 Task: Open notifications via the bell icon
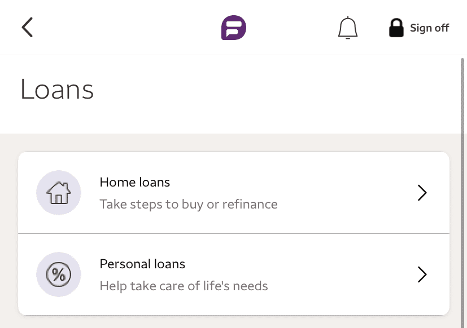[x=348, y=27]
